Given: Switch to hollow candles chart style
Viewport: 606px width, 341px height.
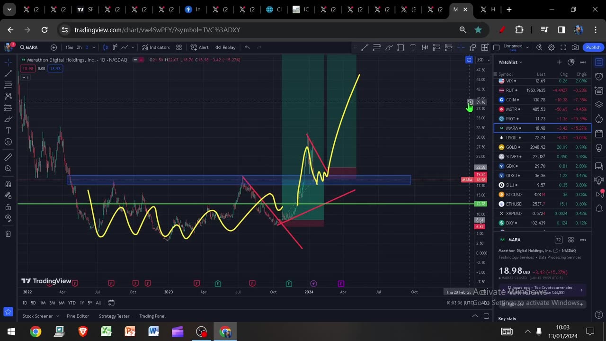Looking at the screenshot, I should 115,47.
